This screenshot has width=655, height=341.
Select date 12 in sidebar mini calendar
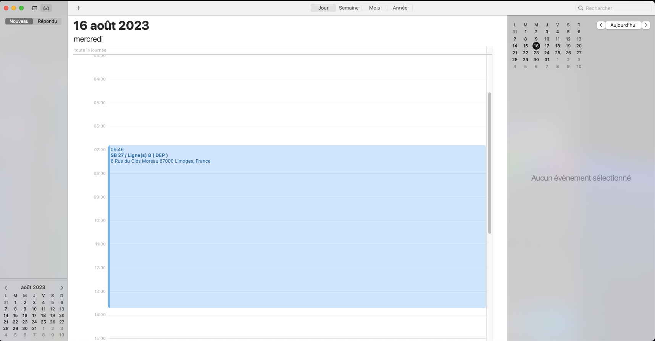point(53,309)
